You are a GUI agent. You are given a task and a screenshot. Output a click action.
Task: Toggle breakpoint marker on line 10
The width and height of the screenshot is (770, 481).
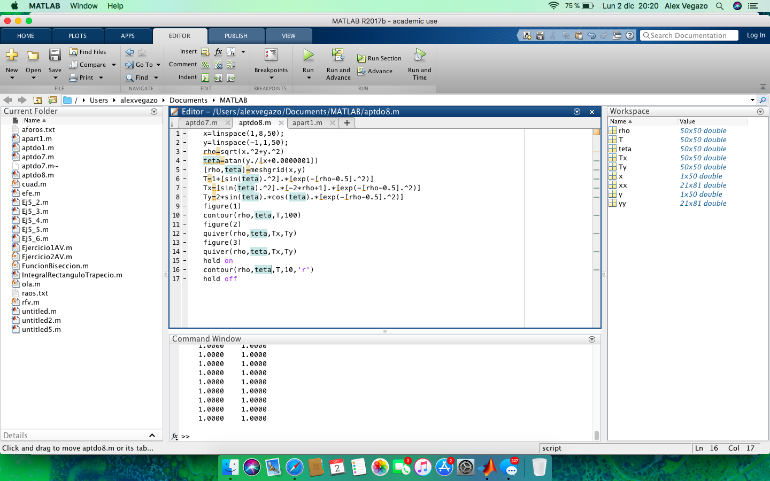184,215
